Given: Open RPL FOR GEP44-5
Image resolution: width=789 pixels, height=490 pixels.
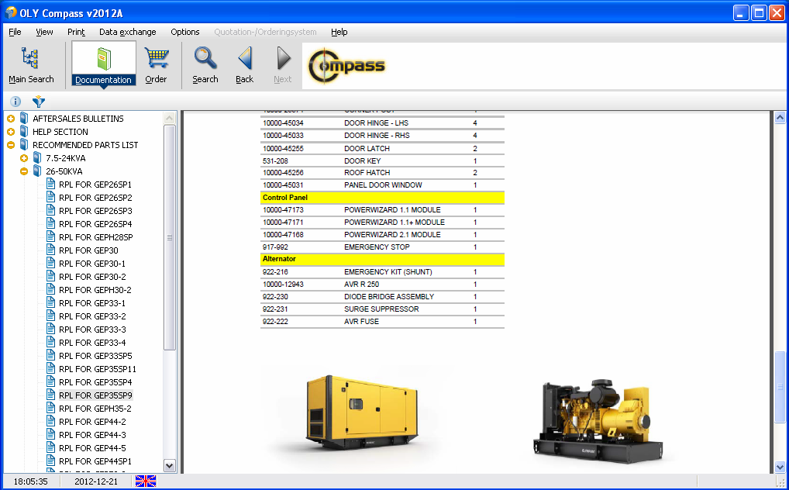Looking at the screenshot, I should [92, 447].
